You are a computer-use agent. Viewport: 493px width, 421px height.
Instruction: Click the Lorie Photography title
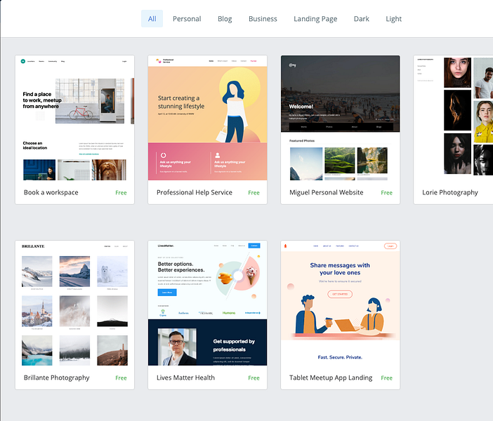[x=450, y=192]
